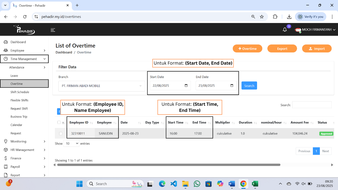
Task: Click the Pehadir logo
Action: (x=25, y=30)
